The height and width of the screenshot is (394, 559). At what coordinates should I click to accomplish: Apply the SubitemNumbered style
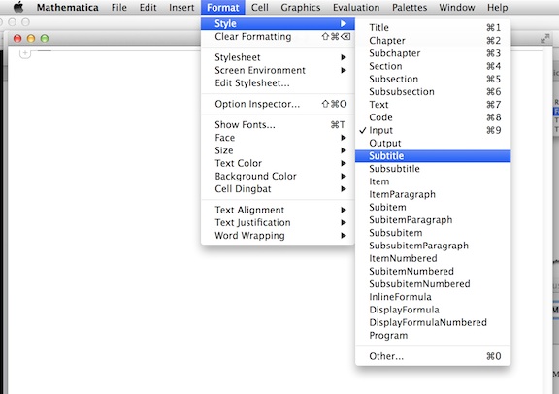(x=433, y=272)
